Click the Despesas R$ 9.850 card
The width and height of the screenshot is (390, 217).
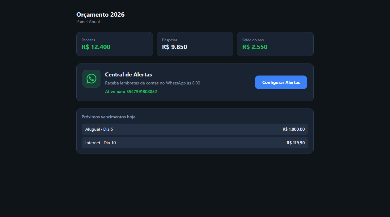195,44
